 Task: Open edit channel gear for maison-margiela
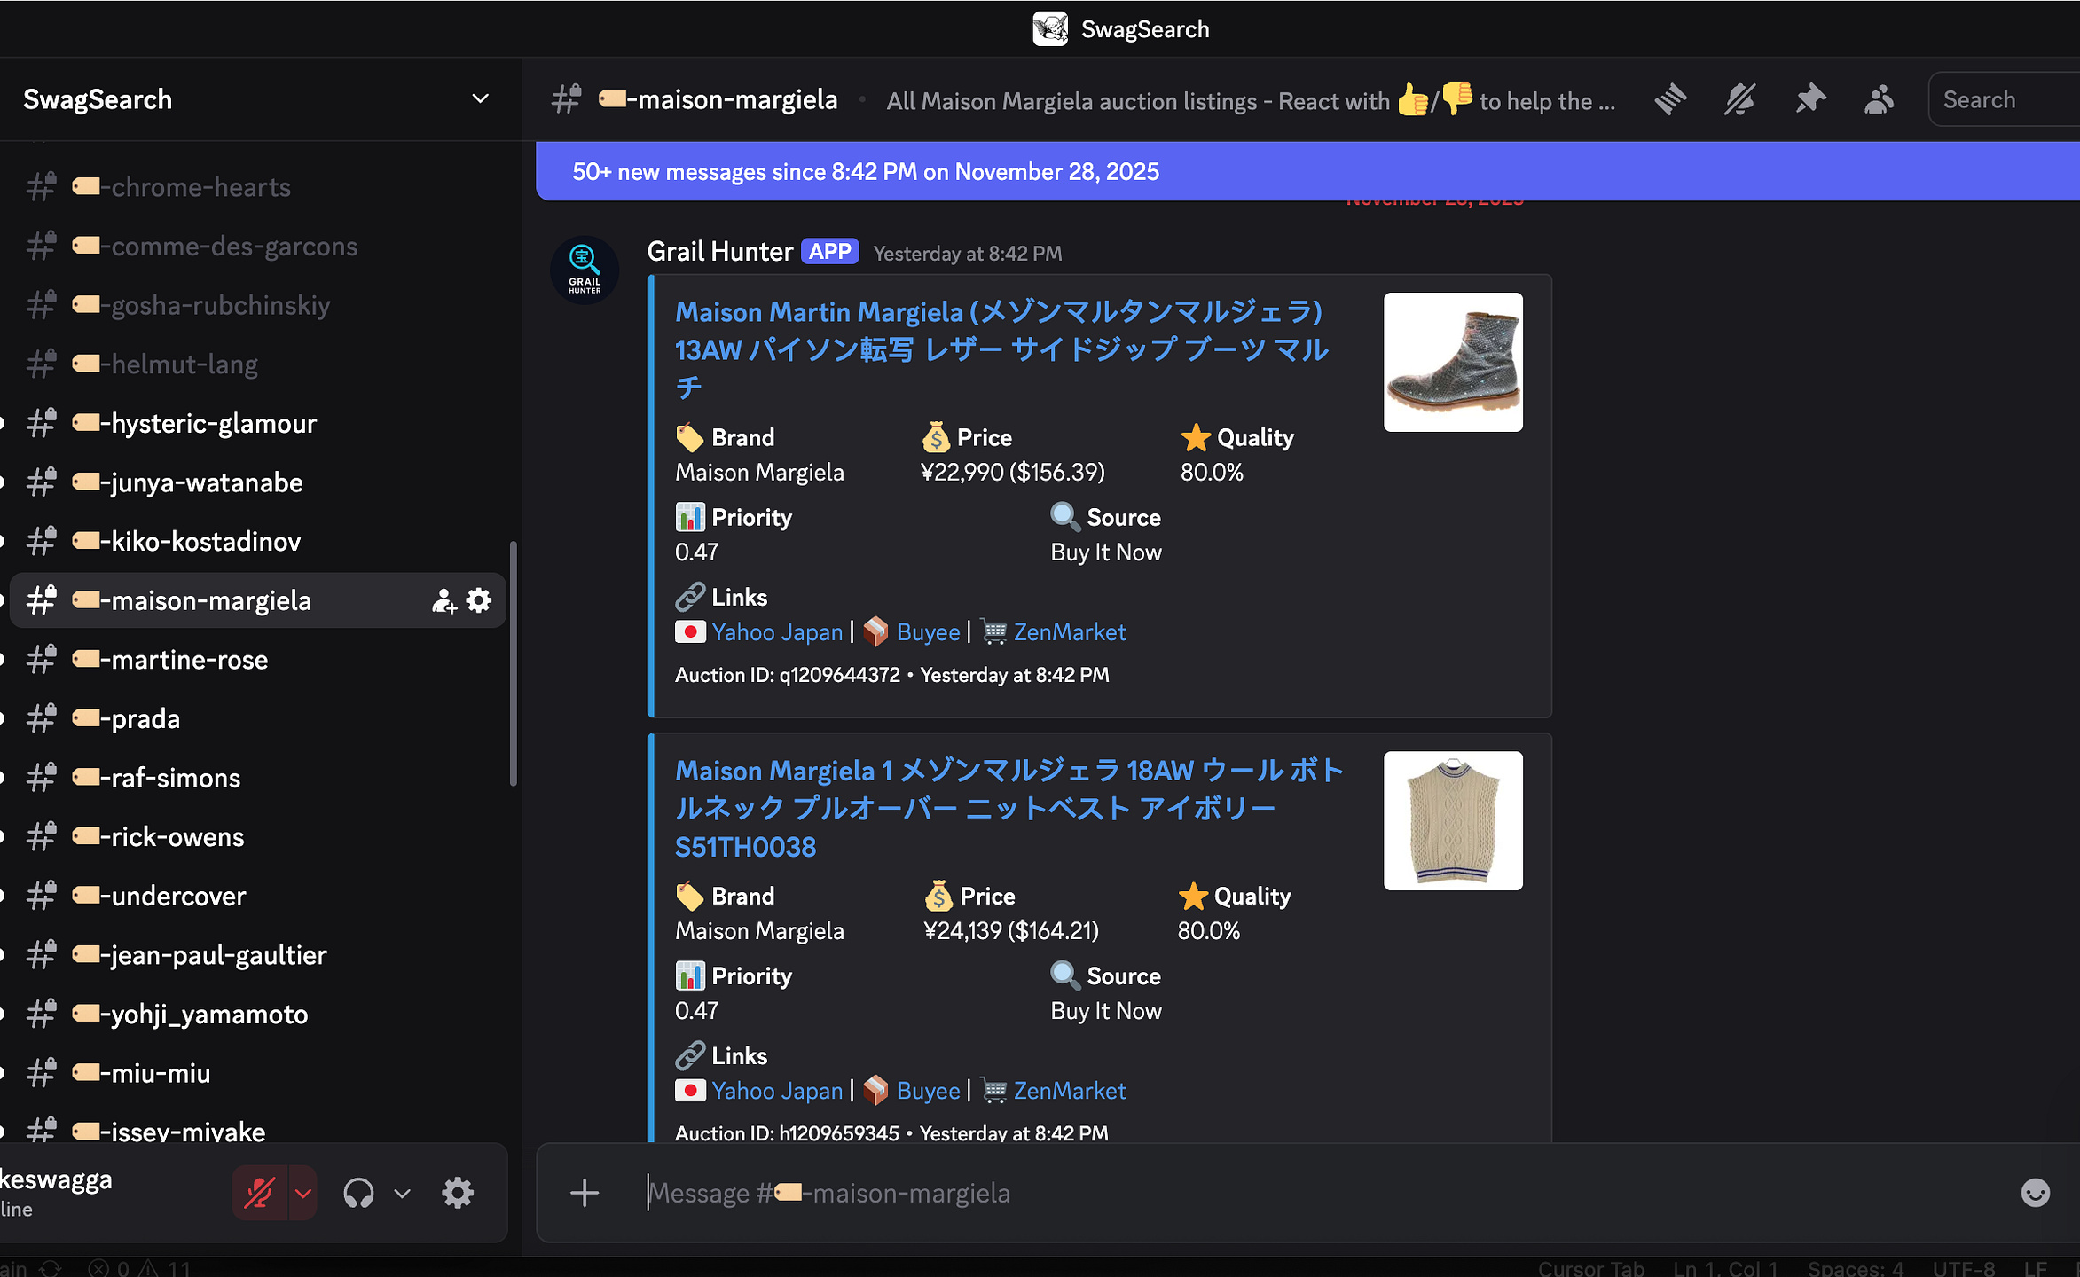[479, 600]
